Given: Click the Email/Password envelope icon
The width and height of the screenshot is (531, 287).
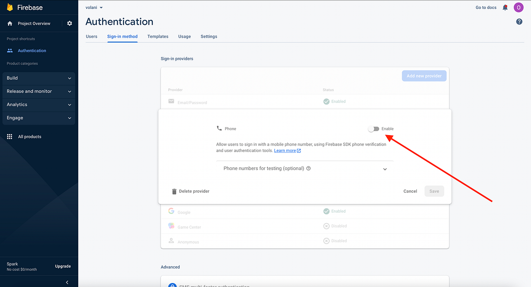Looking at the screenshot, I should (171, 101).
